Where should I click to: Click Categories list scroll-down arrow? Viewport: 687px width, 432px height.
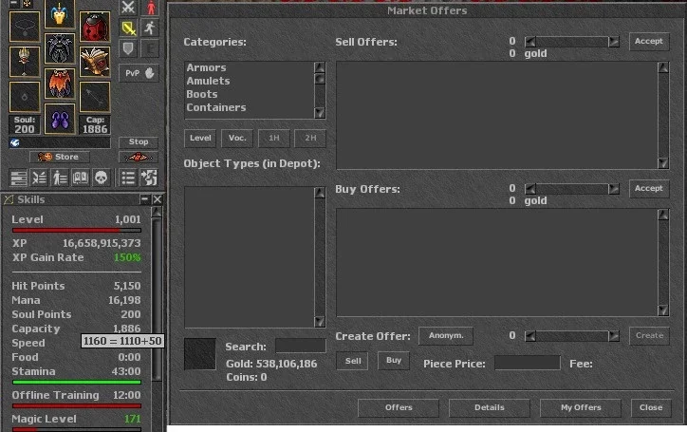point(320,113)
